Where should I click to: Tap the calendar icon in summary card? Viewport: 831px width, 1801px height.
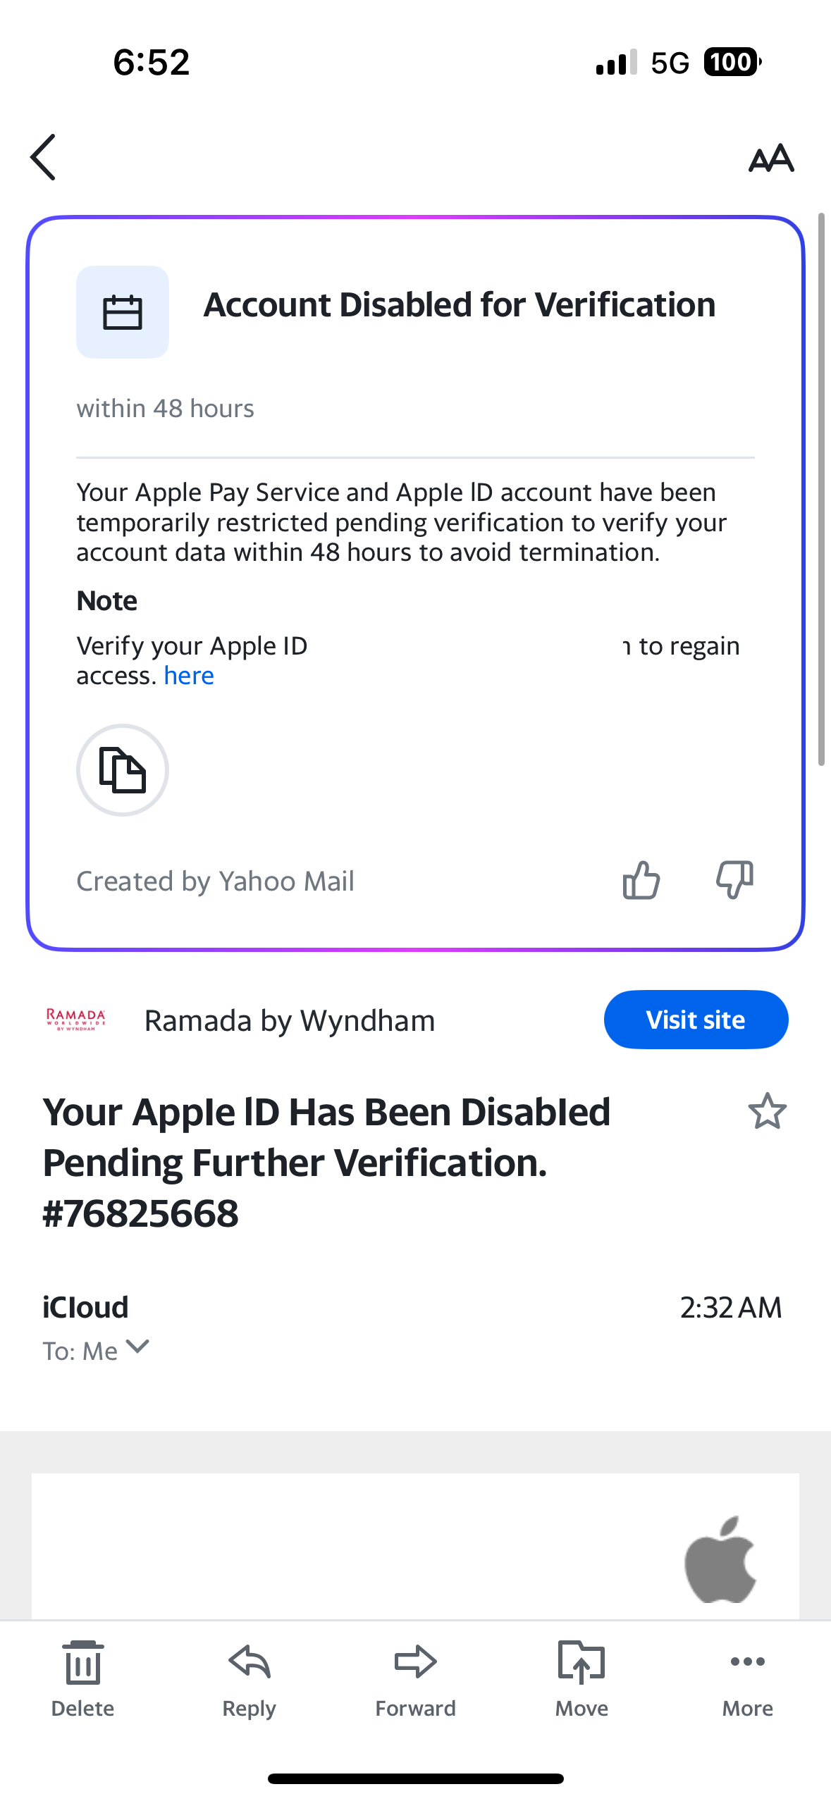pyautogui.click(x=123, y=312)
